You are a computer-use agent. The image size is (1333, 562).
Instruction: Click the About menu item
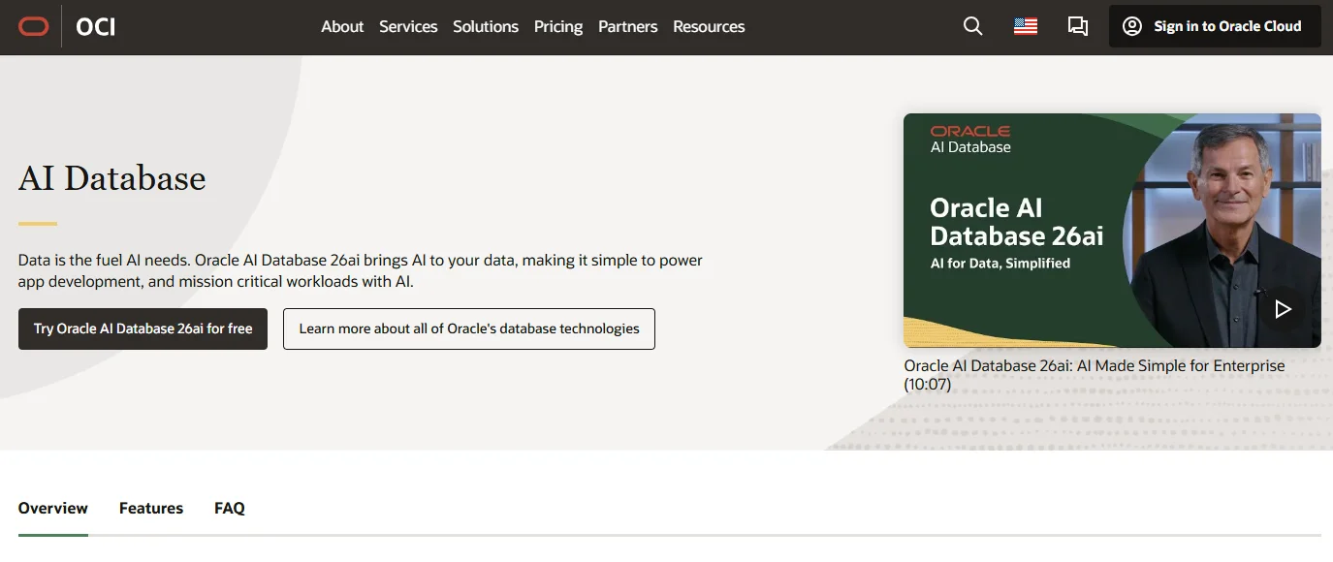tap(342, 26)
